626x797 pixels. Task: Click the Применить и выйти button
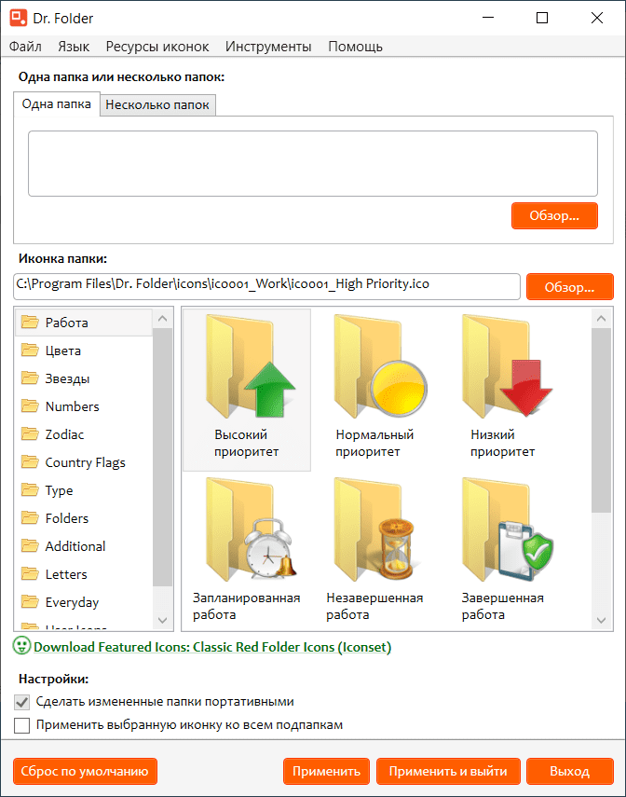pos(448,771)
